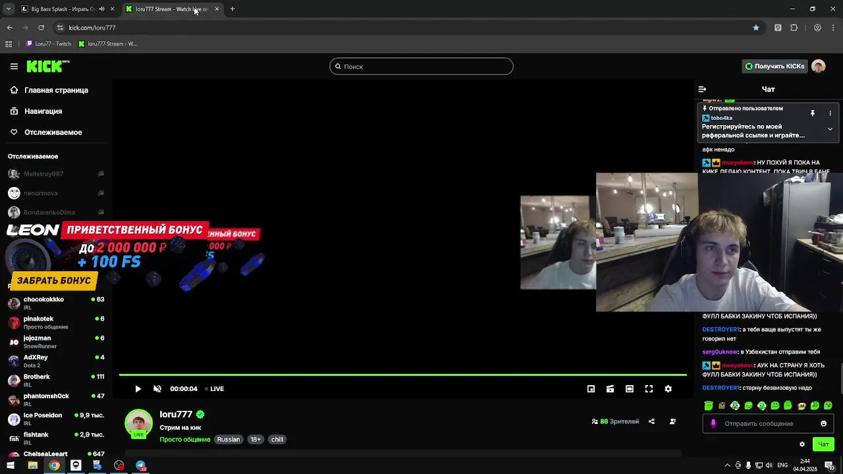The width and height of the screenshot is (843, 474).
Task: Reload the page
Action: 41,28
